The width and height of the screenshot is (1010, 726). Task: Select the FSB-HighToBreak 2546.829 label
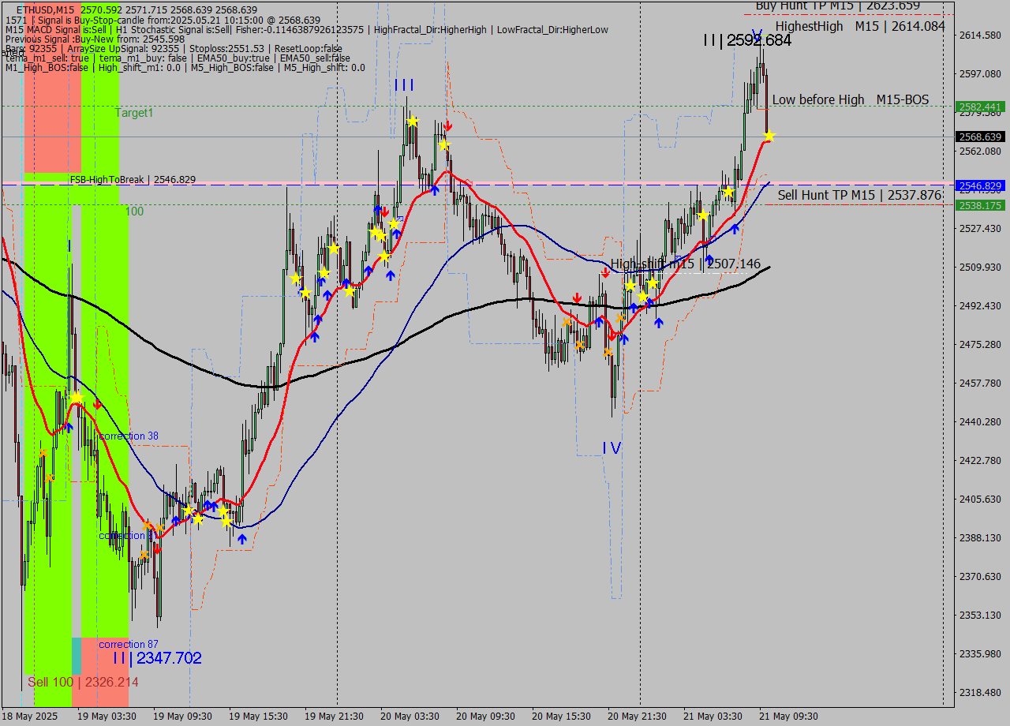point(133,180)
